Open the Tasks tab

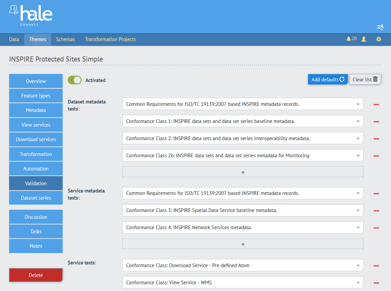pos(36,231)
